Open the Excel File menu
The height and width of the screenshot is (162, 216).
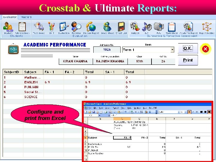click(x=90, y=108)
